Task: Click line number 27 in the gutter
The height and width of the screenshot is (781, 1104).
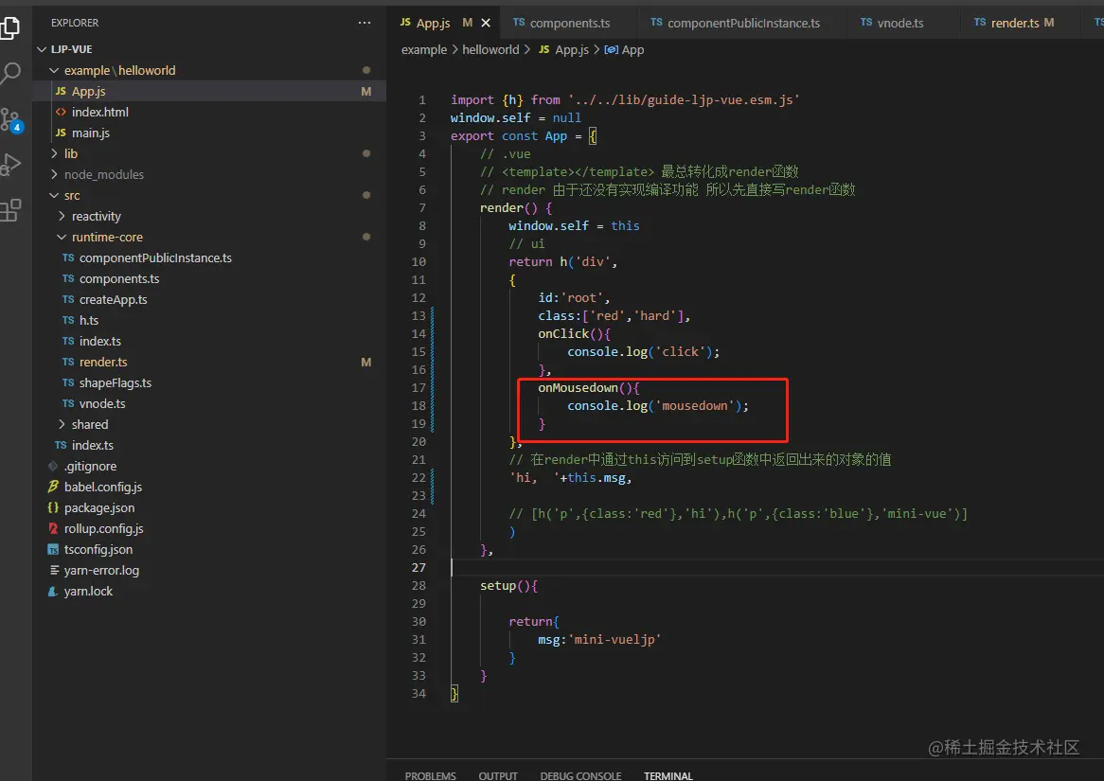Action: [x=418, y=568]
